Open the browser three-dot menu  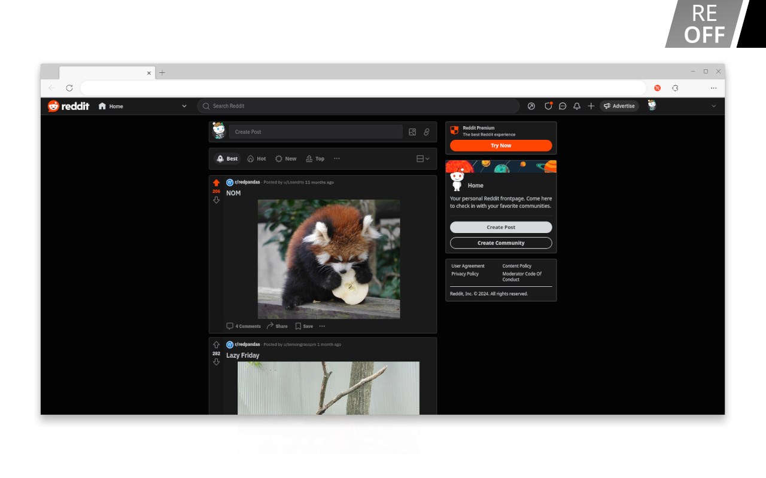[x=713, y=88]
